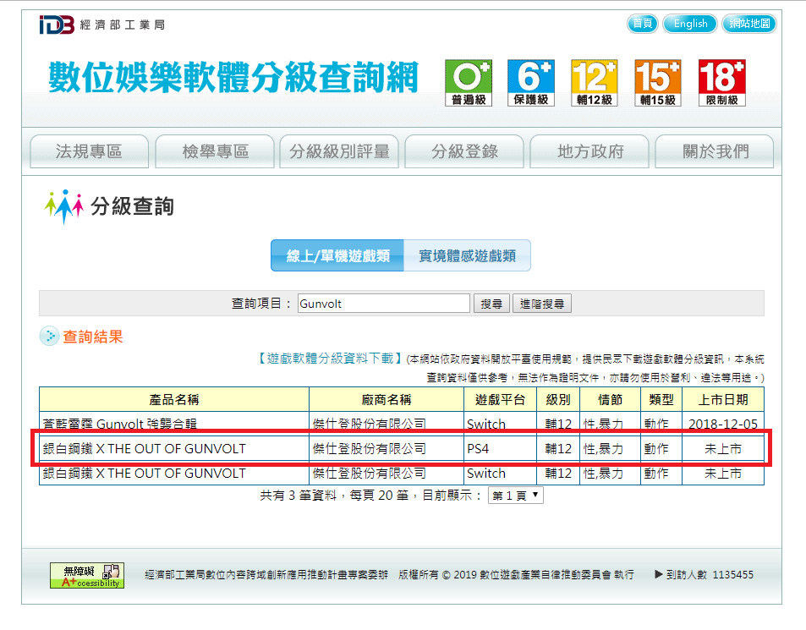Click the 情節 column header
Image resolution: width=806 pixels, height=630 pixels.
click(610, 399)
